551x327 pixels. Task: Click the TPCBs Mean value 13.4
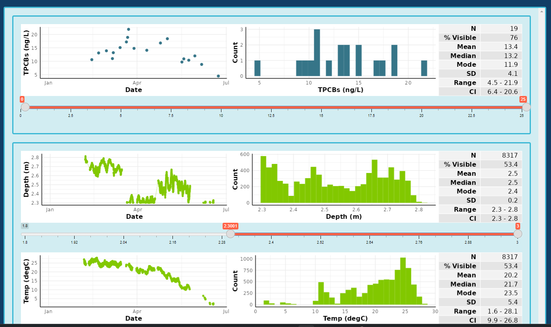[501, 47]
